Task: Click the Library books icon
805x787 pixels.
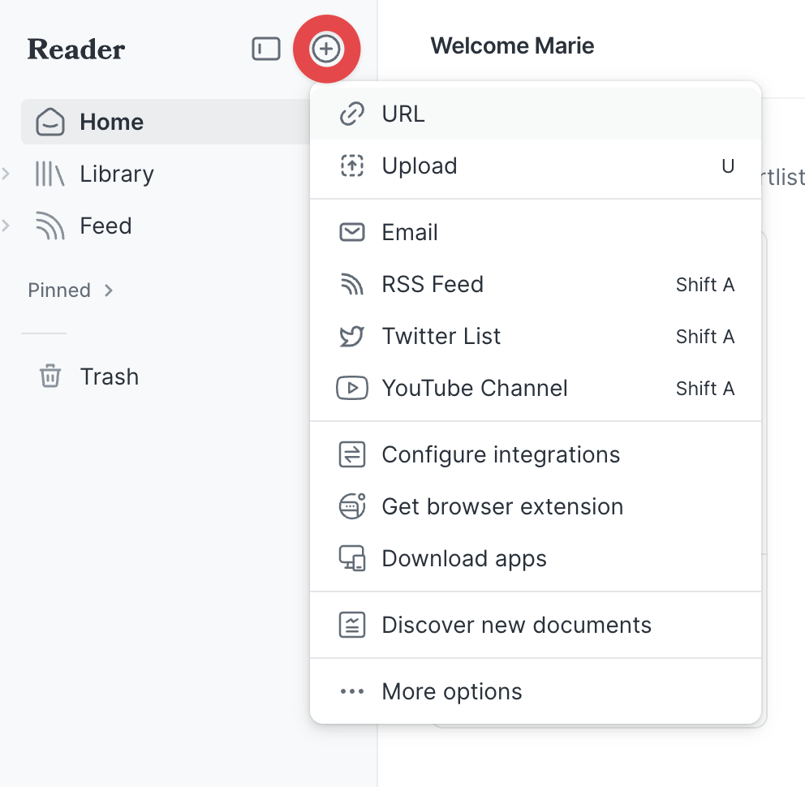Action: 50,174
